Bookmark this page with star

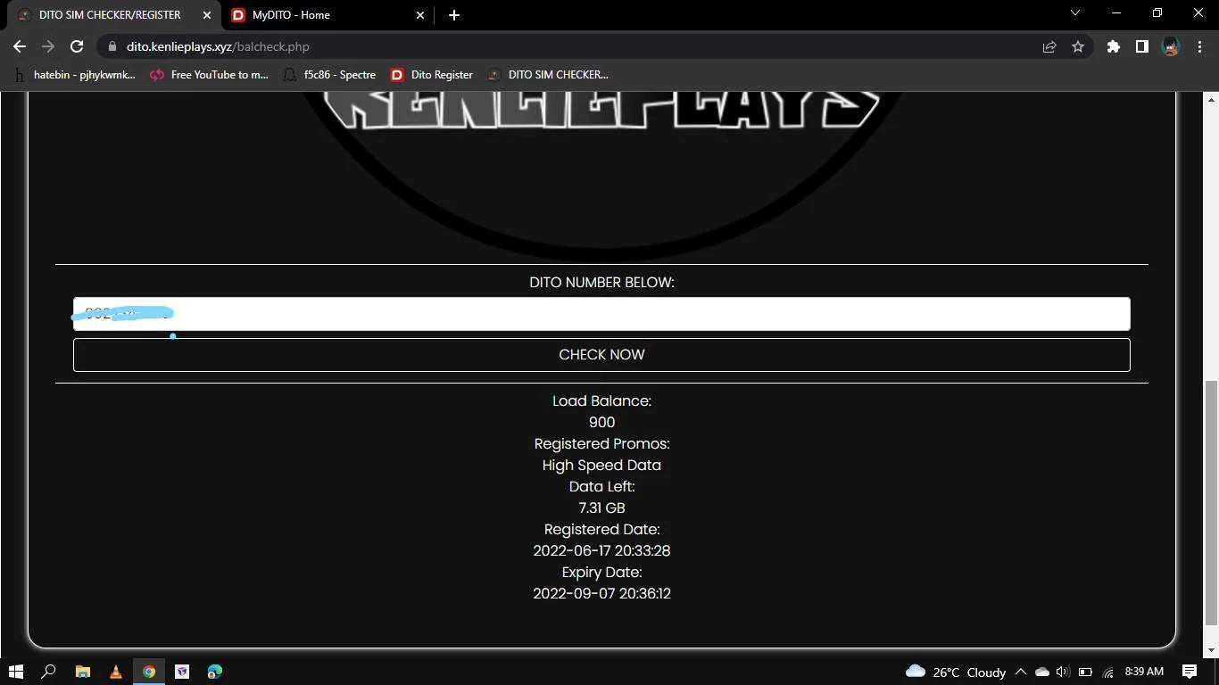1078,46
